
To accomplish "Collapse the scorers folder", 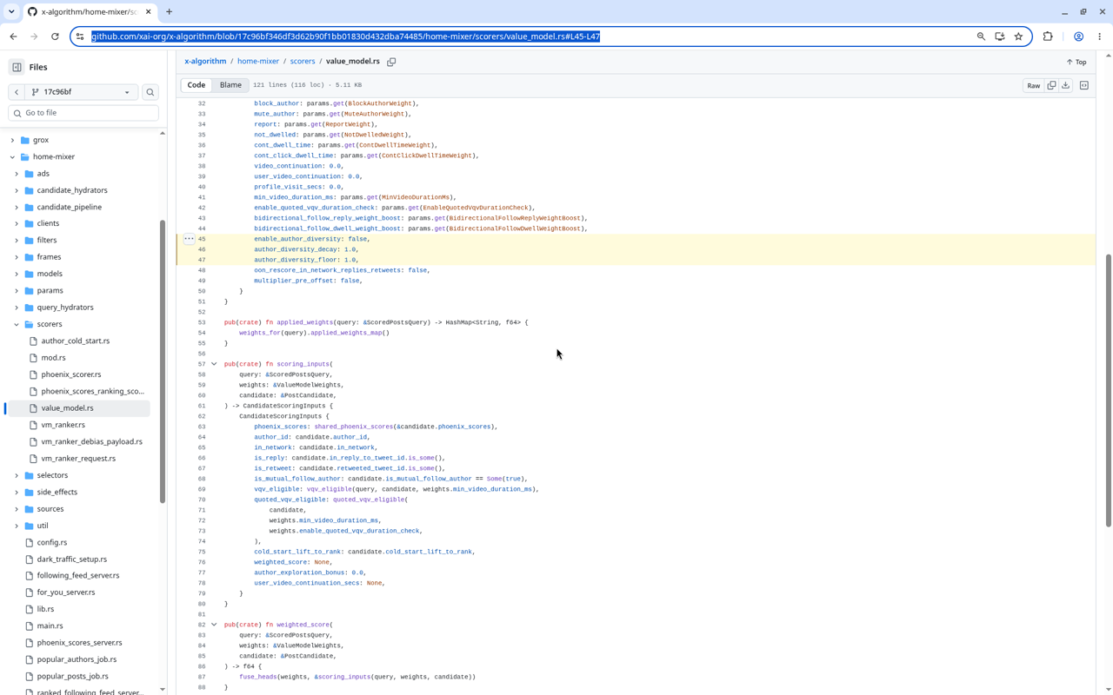I will click(17, 324).
